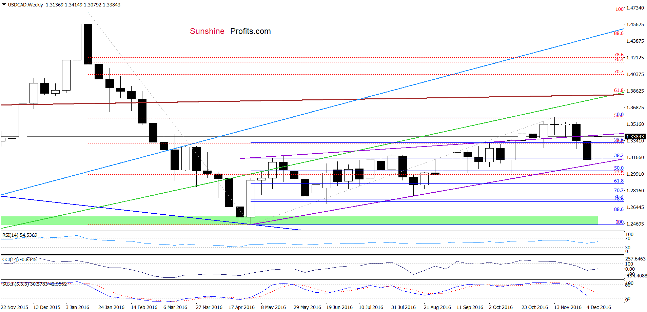Screen dimensions: 647x312
Task: Click the RSI(14) 54.5369 indicator label
Action: [20, 235]
